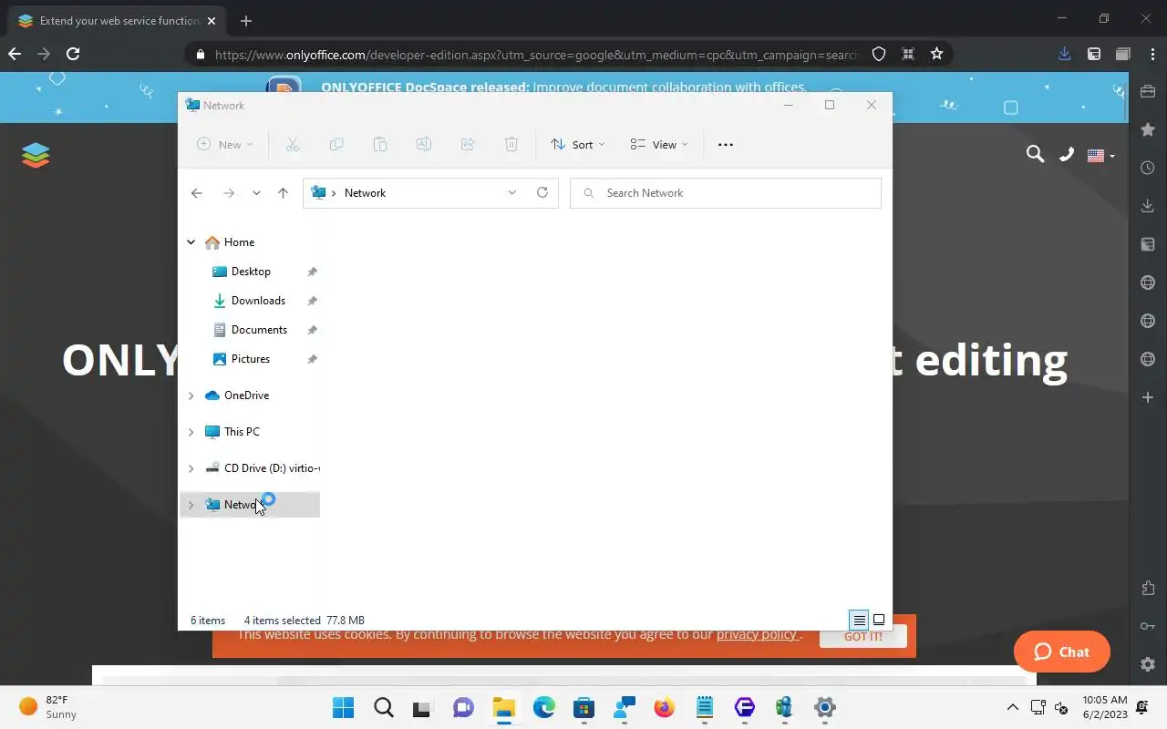The image size is (1167, 729).
Task: Expand the This PC tree node
Action: coord(191,432)
